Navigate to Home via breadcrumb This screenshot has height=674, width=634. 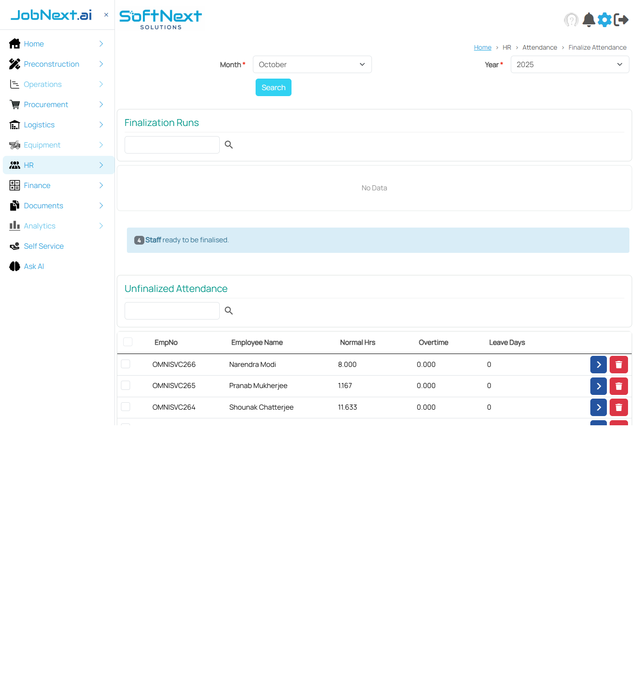[482, 47]
